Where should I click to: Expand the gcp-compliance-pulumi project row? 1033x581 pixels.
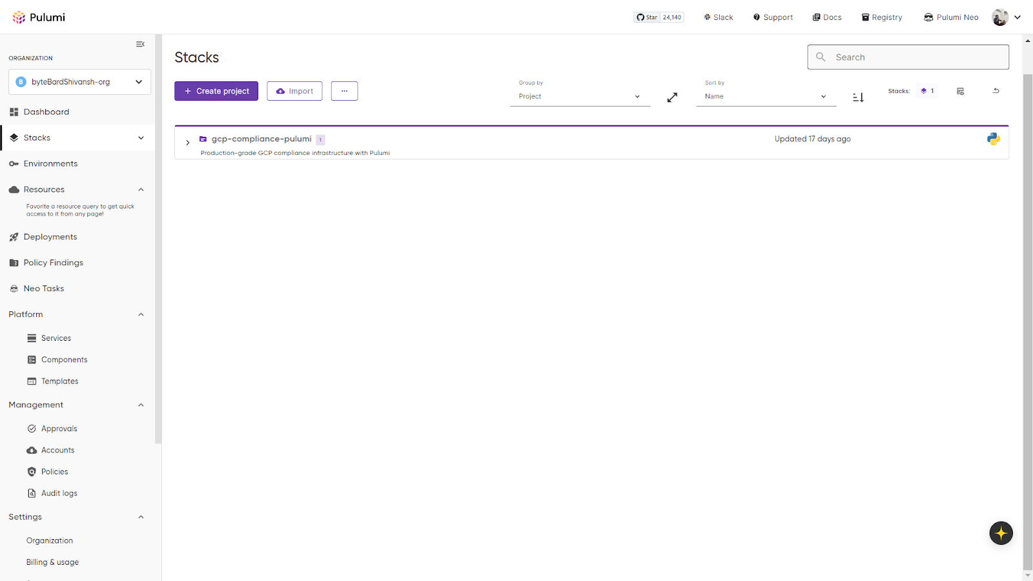coord(188,143)
